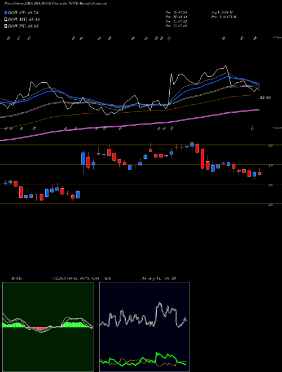Click the 33.50 label on EMA chart
Image resolution: width=282 pixels, height=372 pixels.
[x=265, y=98]
